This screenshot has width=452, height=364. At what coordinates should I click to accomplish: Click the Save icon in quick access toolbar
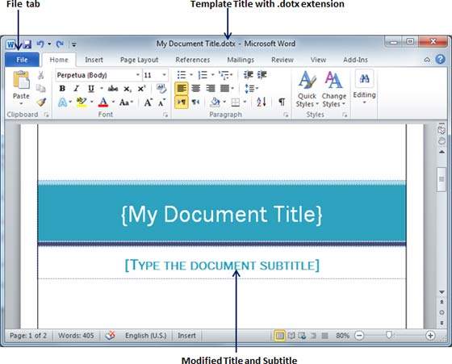coord(27,44)
